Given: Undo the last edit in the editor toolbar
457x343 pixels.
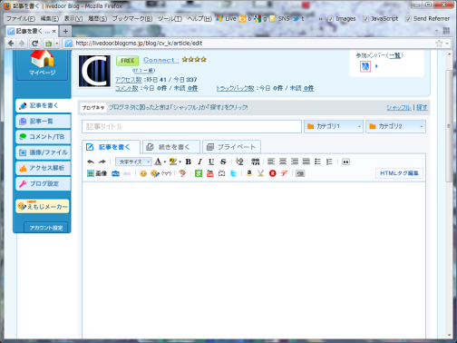Looking at the screenshot, I should [x=91, y=162].
